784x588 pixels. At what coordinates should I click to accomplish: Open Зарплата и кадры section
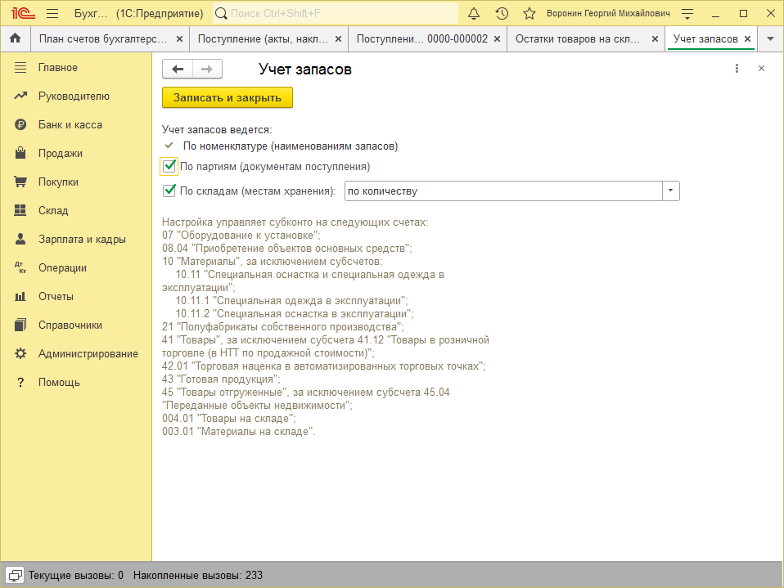82,240
